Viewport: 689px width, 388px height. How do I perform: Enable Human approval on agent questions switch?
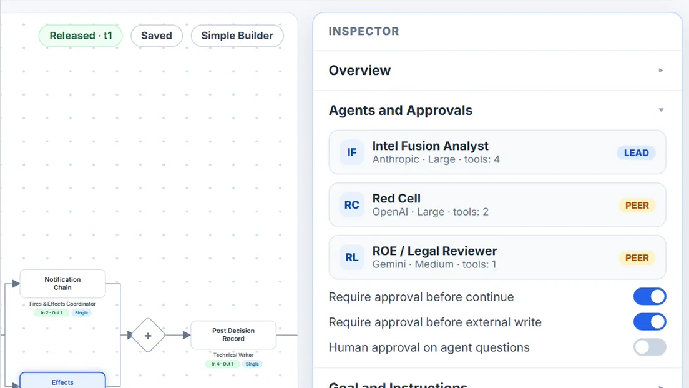650,347
